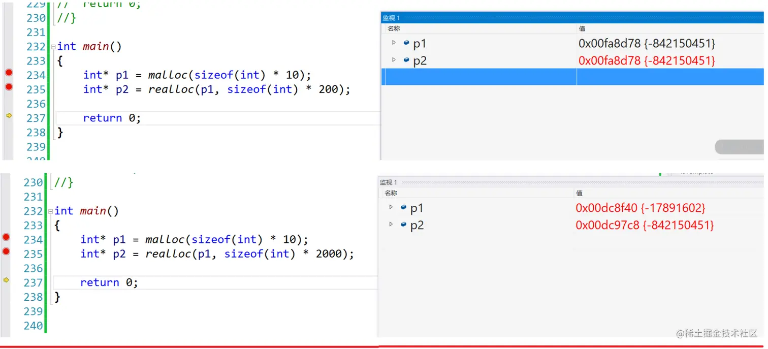Collapse main() function in upper editor
This screenshot has width=768, height=349.
pyautogui.click(x=53, y=47)
